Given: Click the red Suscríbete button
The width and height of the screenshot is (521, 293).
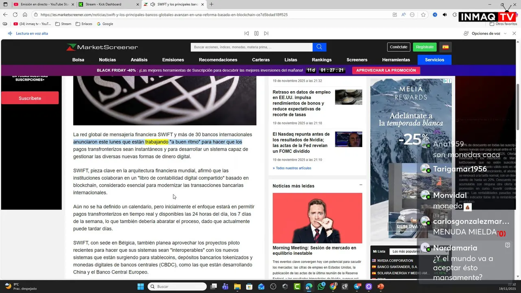Looking at the screenshot, I should coord(30,98).
